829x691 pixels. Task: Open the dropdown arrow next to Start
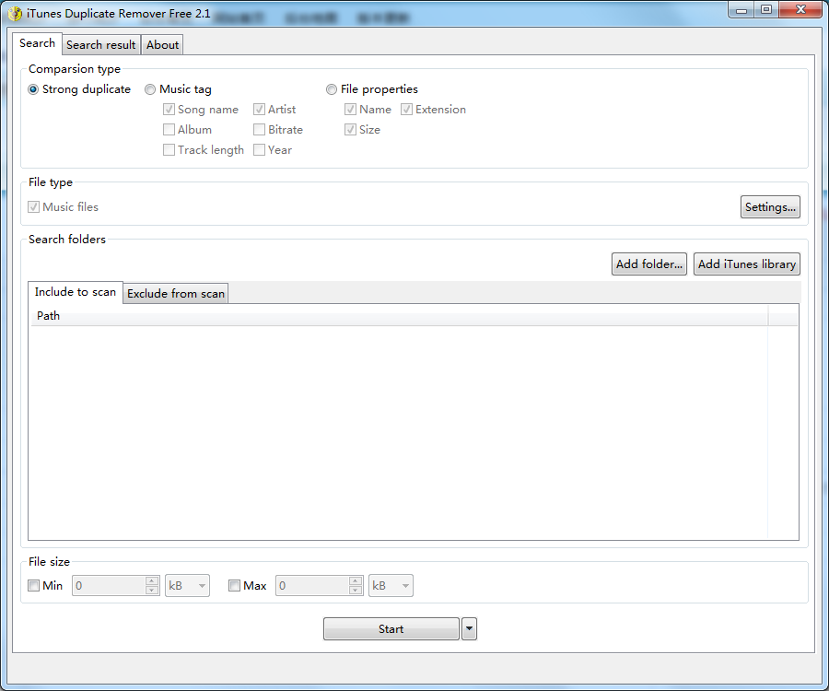click(x=469, y=628)
